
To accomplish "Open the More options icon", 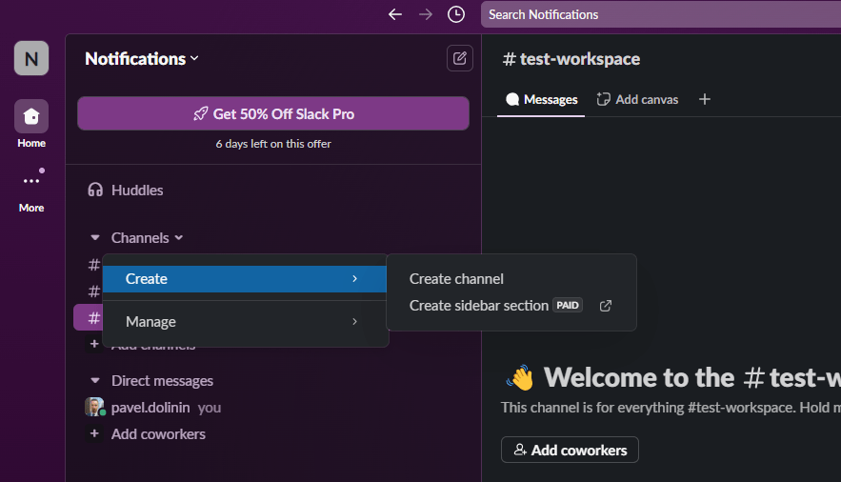I will pos(31,181).
